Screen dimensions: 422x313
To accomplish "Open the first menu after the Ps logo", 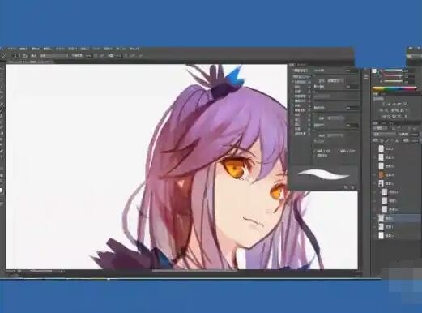I will click(12, 49).
